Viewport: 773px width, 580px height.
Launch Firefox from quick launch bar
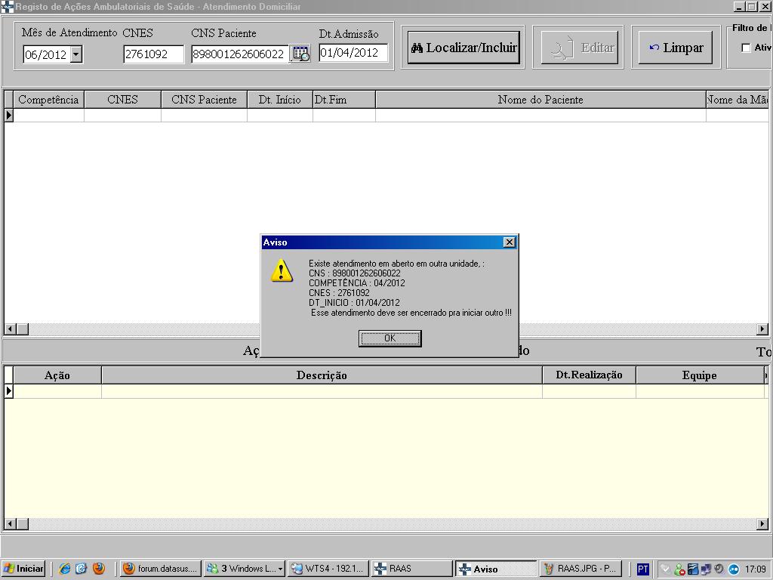click(x=99, y=569)
